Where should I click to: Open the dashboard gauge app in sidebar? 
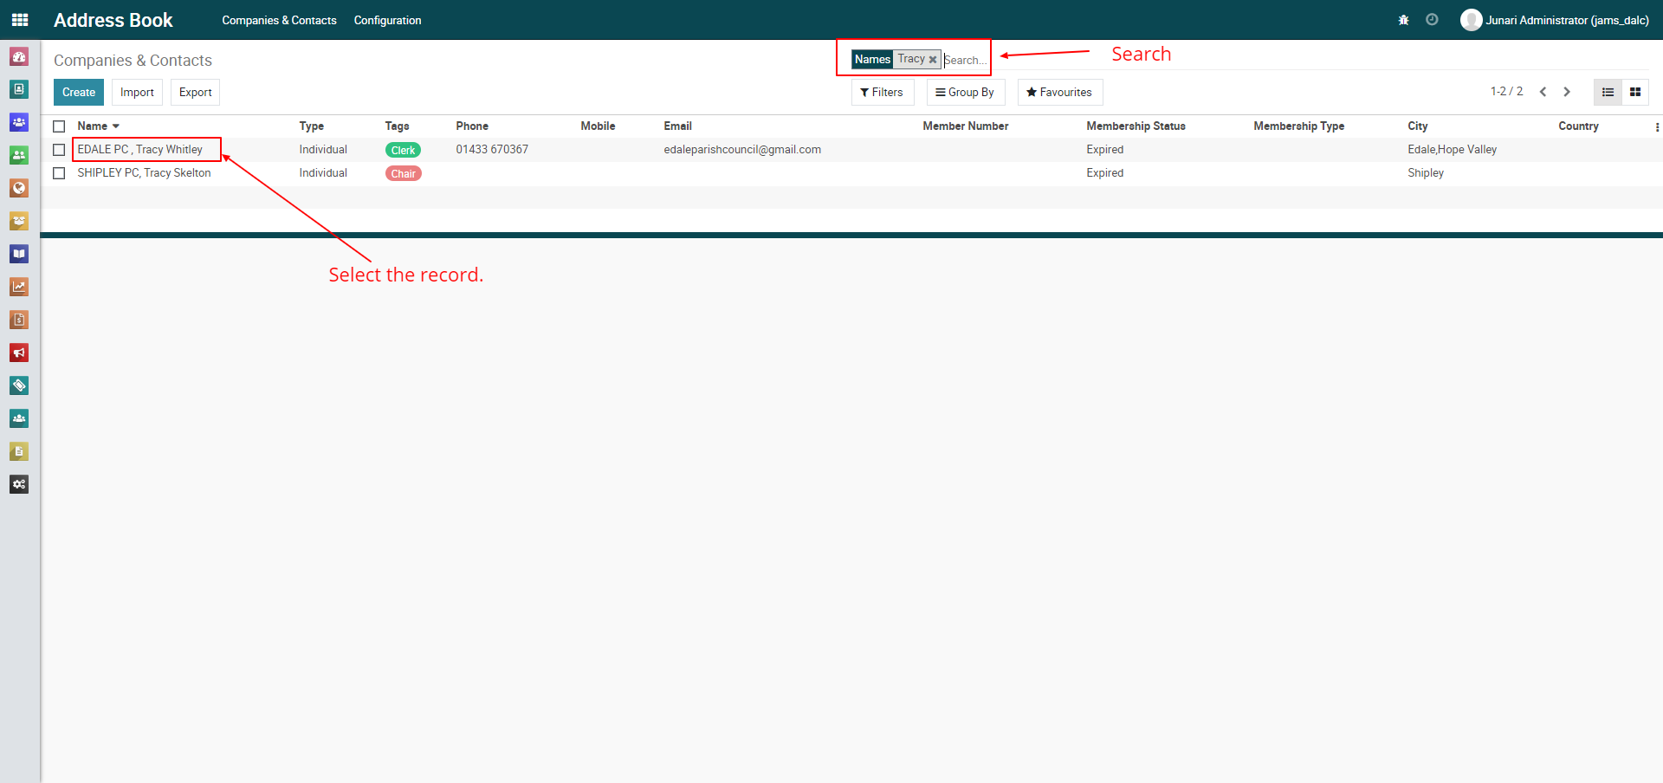(x=19, y=56)
